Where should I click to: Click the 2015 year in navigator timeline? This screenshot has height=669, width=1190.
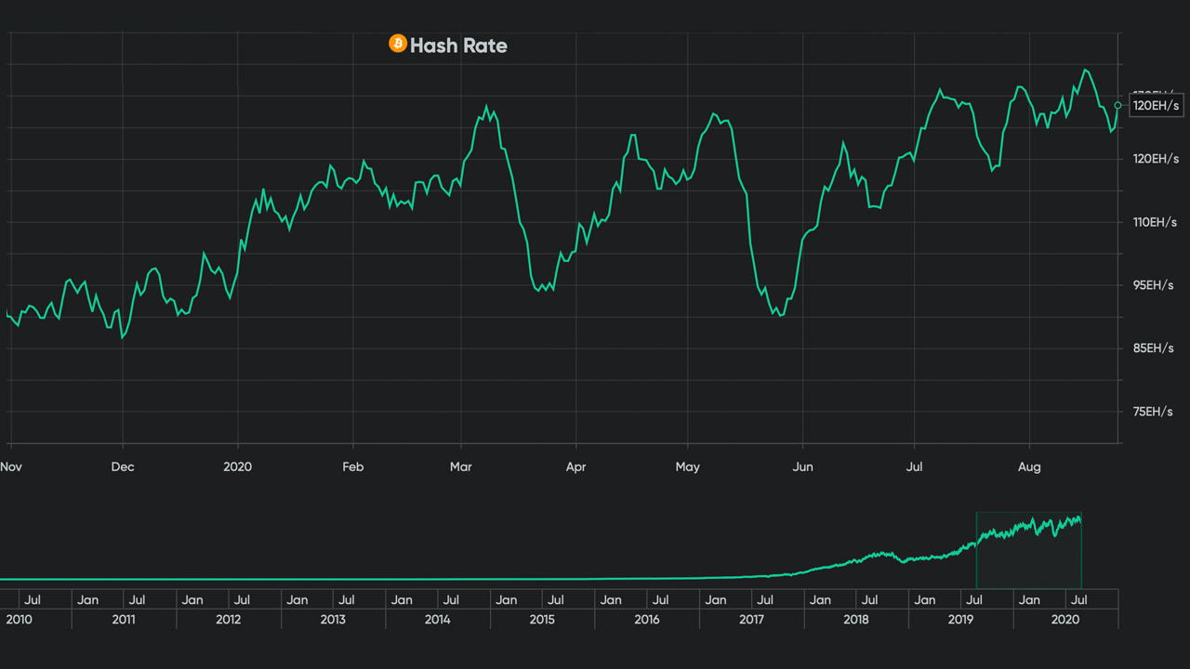click(542, 619)
